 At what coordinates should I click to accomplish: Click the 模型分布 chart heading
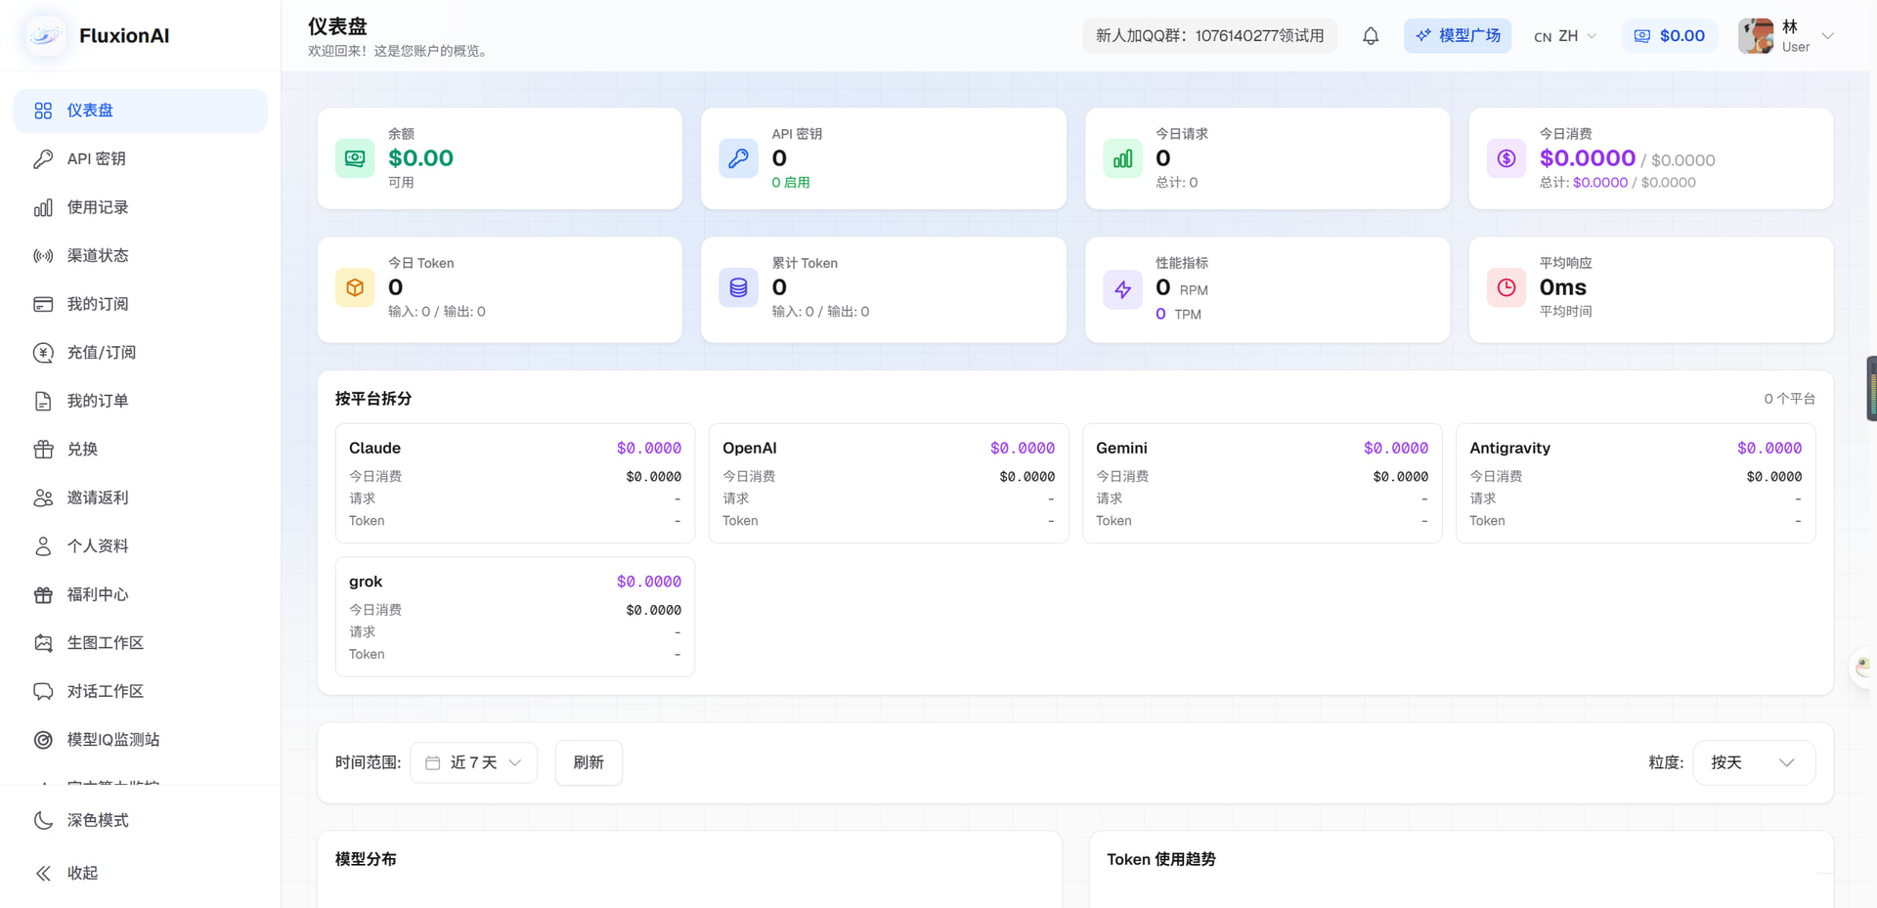(366, 859)
